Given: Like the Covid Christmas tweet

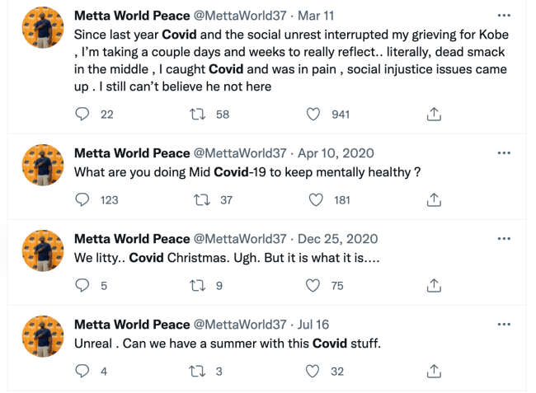Looking at the screenshot, I should pyautogui.click(x=313, y=286).
